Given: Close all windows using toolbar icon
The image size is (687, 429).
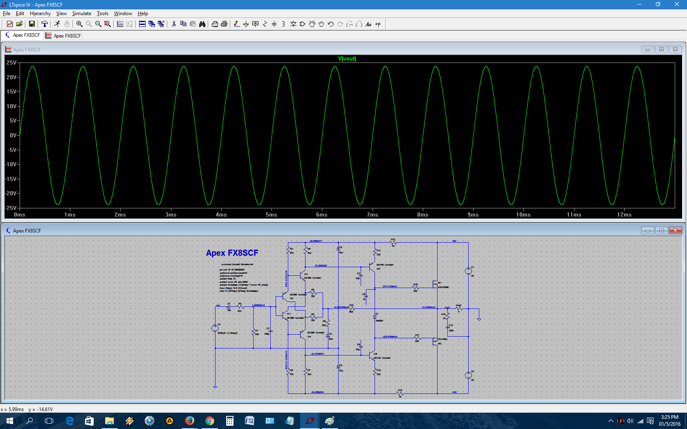Looking at the screenshot, I should click(161, 24).
